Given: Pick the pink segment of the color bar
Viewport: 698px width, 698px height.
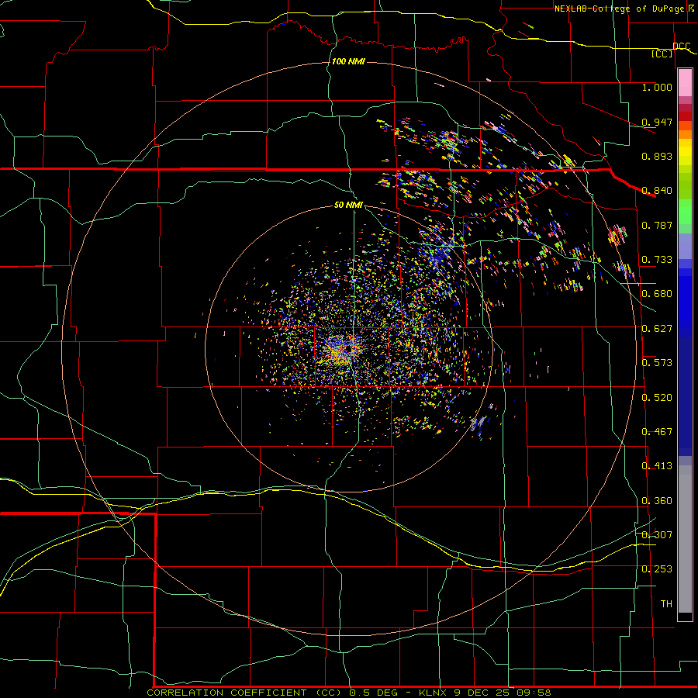Looking at the screenshot, I should tap(685, 83).
